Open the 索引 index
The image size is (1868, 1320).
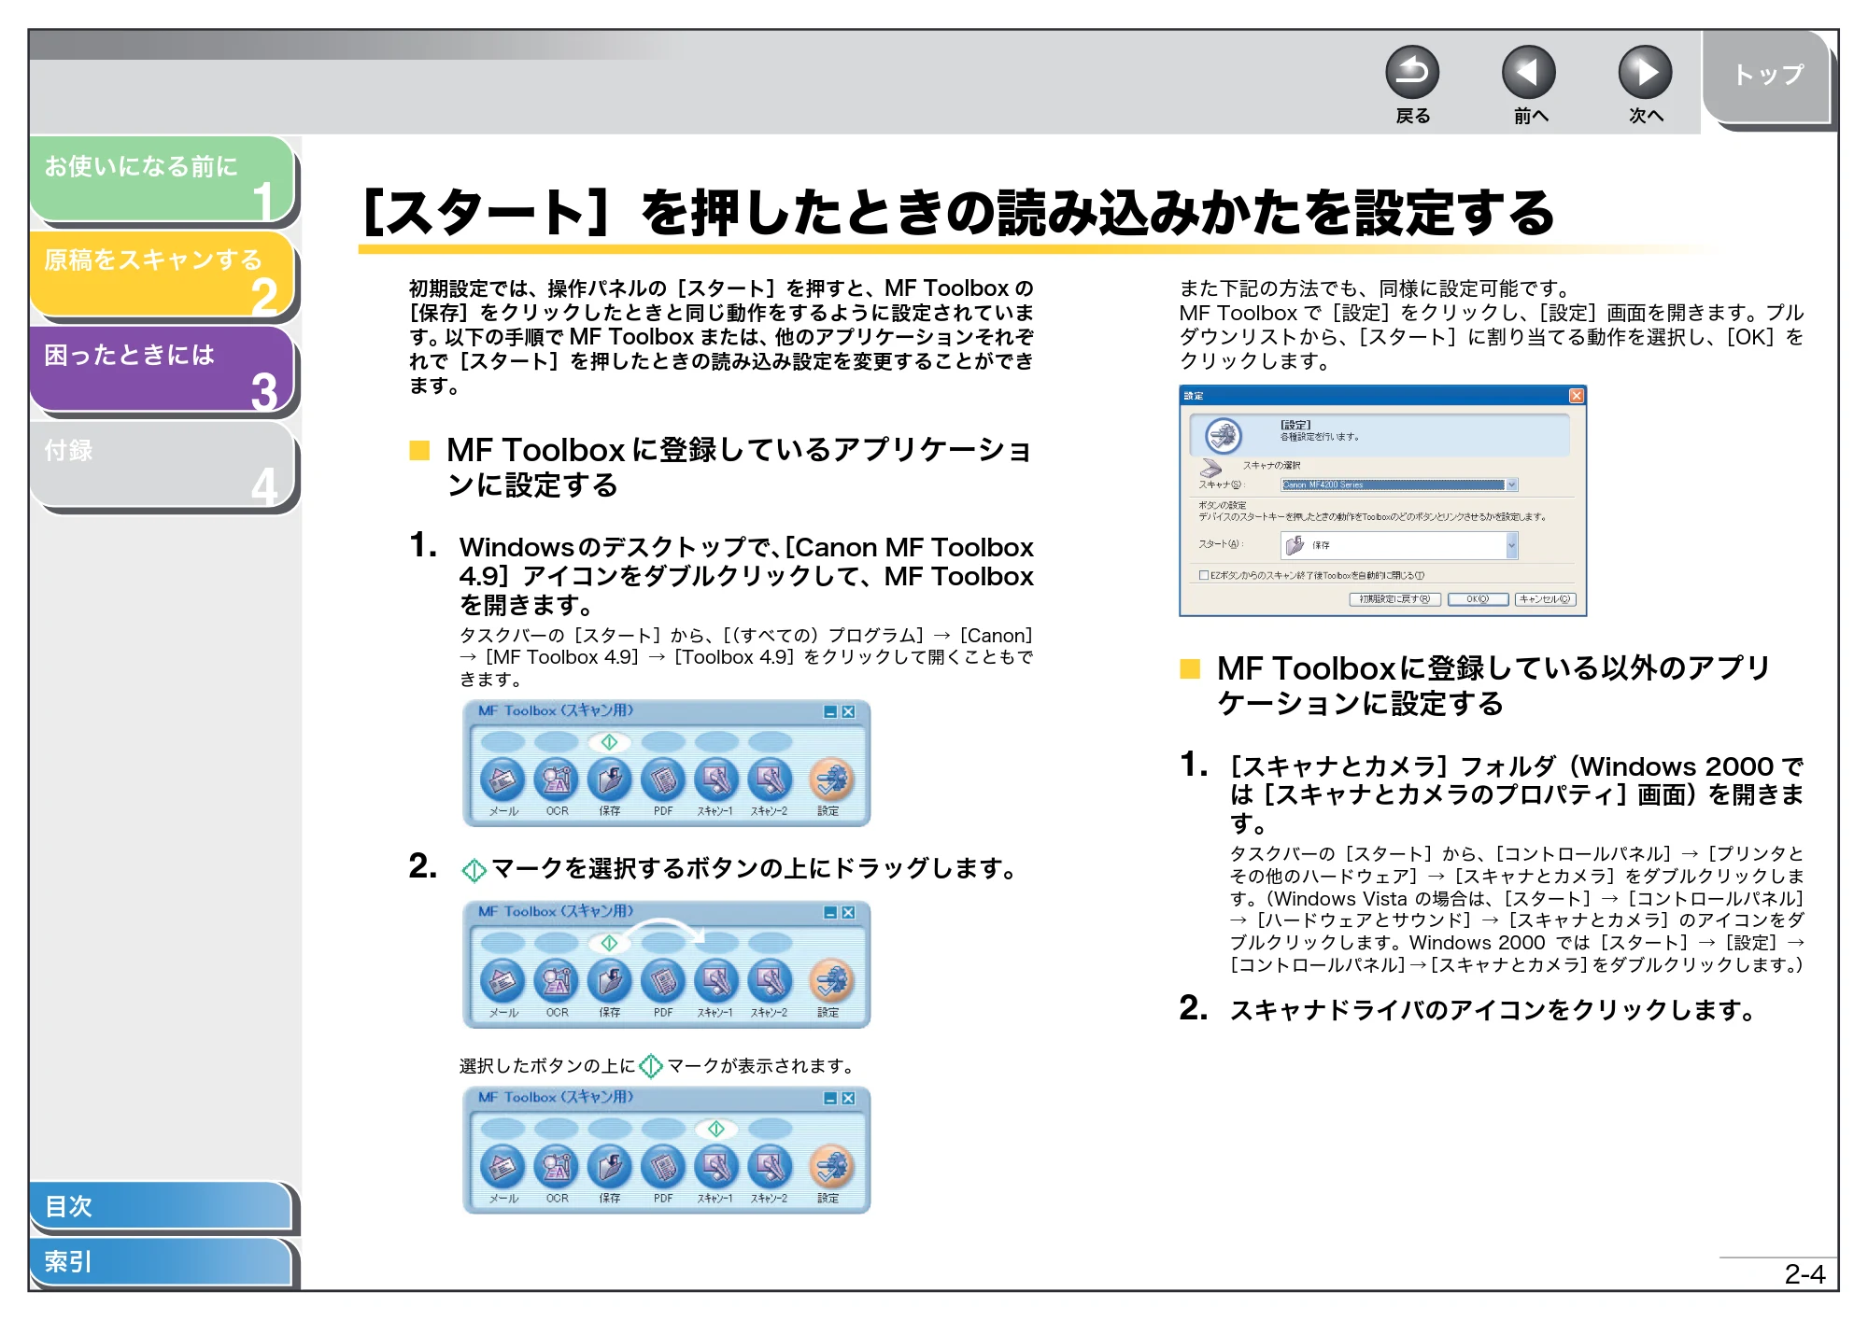[x=161, y=1262]
